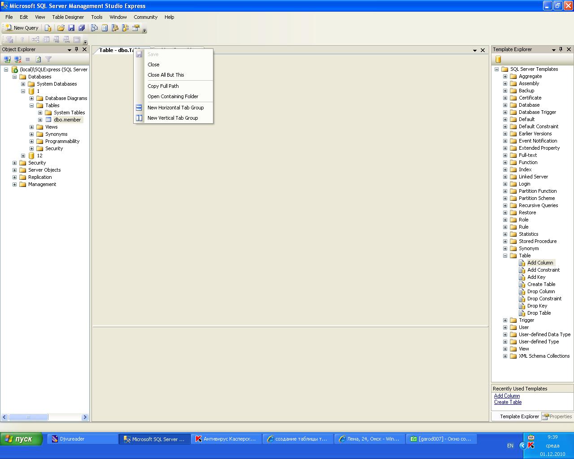This screenshot has height=459, width=574.
Task: Toggle auto-hide pin on Template Explorer
Action: (x=561, y=49)
